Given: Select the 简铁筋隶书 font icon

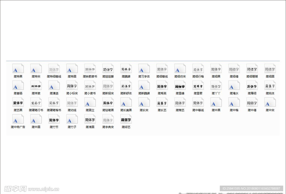Looking at the screenshot, I should pos(90,68).
